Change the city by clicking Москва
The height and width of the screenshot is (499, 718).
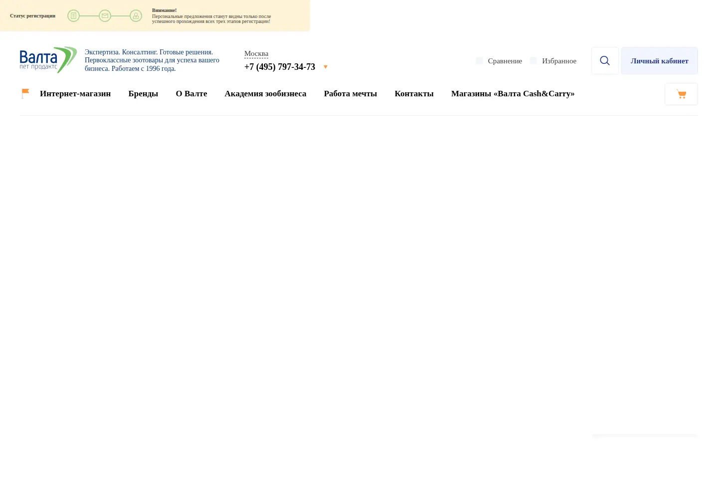(256, 53)
